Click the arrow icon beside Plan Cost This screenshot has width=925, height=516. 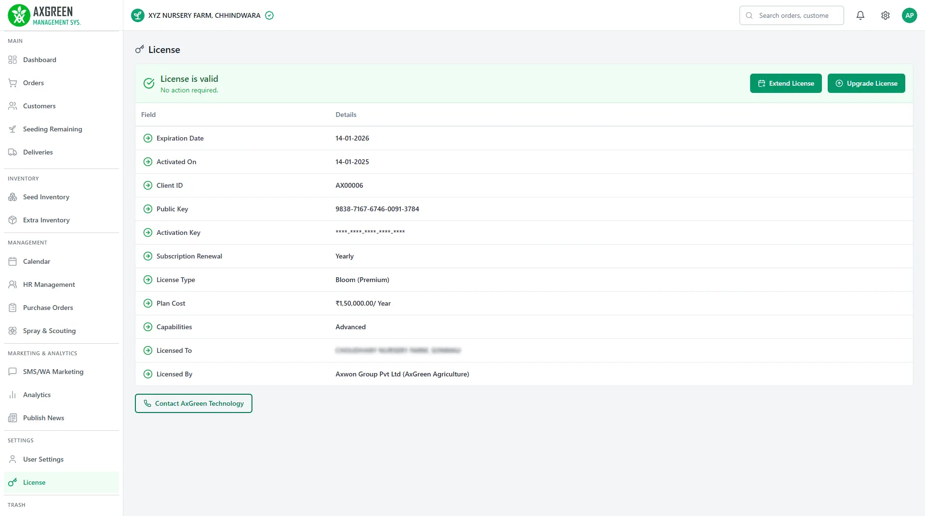click(x=148, y=303)
